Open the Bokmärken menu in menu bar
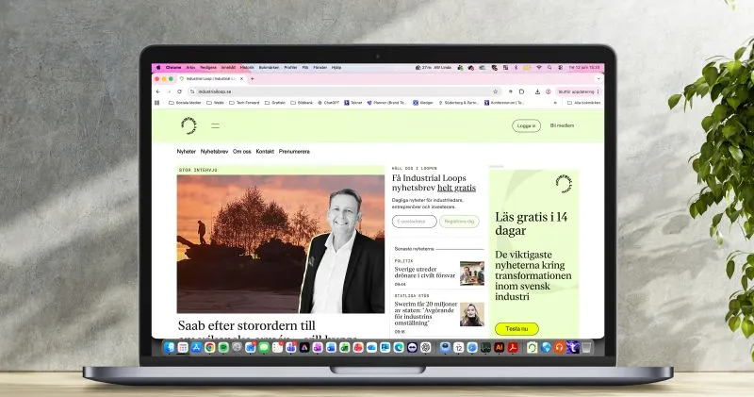This screenshot has height=397, width=754. coord(269,68)
